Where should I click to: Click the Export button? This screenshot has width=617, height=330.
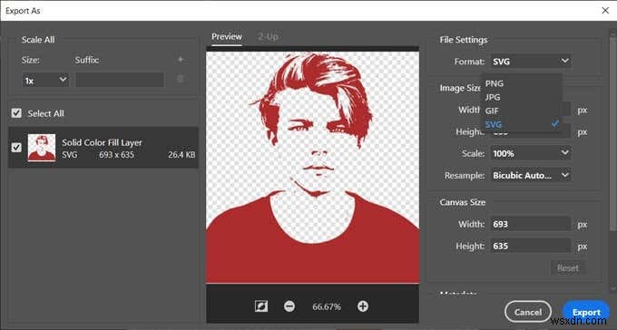pos(586,312)
